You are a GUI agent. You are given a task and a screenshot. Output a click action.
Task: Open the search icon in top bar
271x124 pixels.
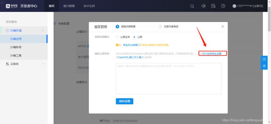point(192,6)
